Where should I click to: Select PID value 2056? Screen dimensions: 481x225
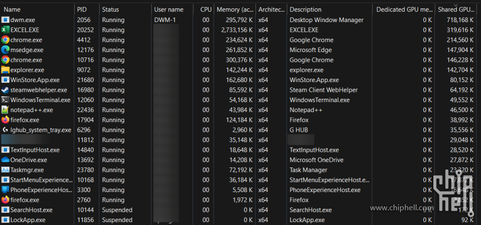point(84,20)
